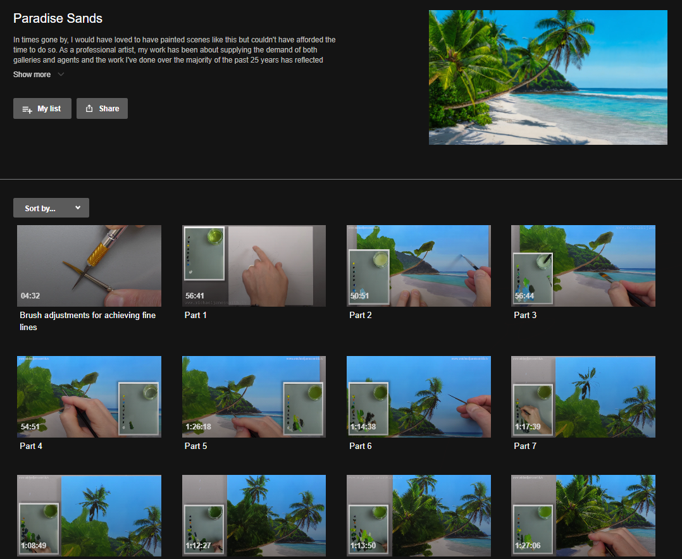This screenshot has width=682, height=559.
Task: Open the Part 4 video thumbnail
Action: 89,396
